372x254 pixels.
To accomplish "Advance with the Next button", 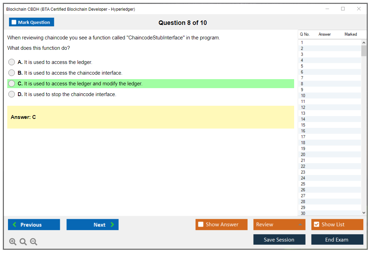I will (92, 225).
